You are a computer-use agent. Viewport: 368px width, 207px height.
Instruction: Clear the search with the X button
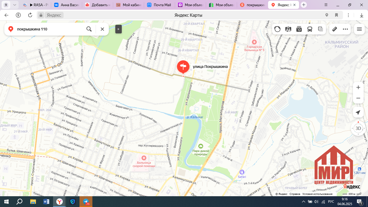102,29
